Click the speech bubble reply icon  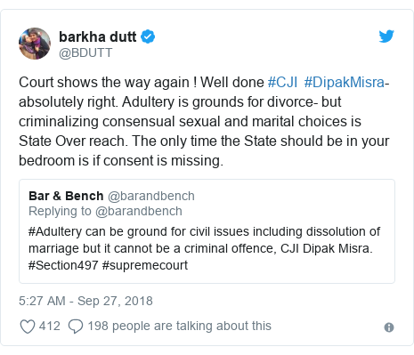[x=76, y=327]
